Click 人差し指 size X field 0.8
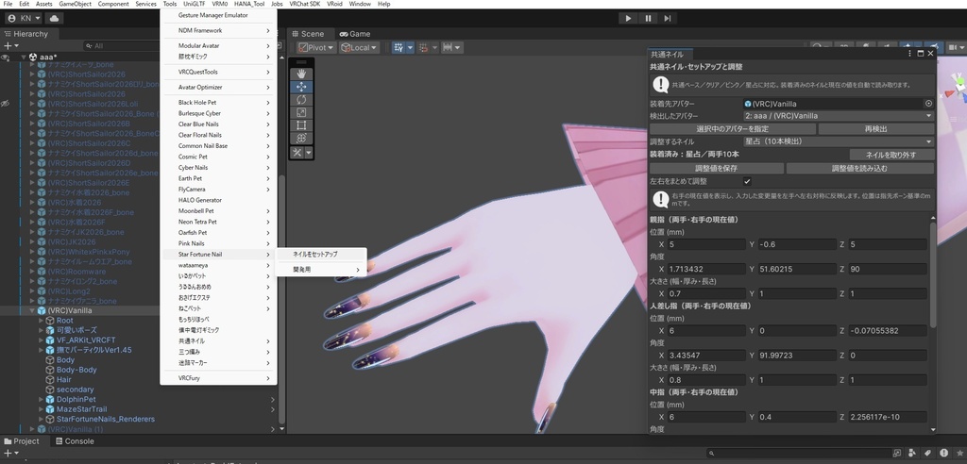The width and height of the screenshot is (967, 464). click(707, 380)
